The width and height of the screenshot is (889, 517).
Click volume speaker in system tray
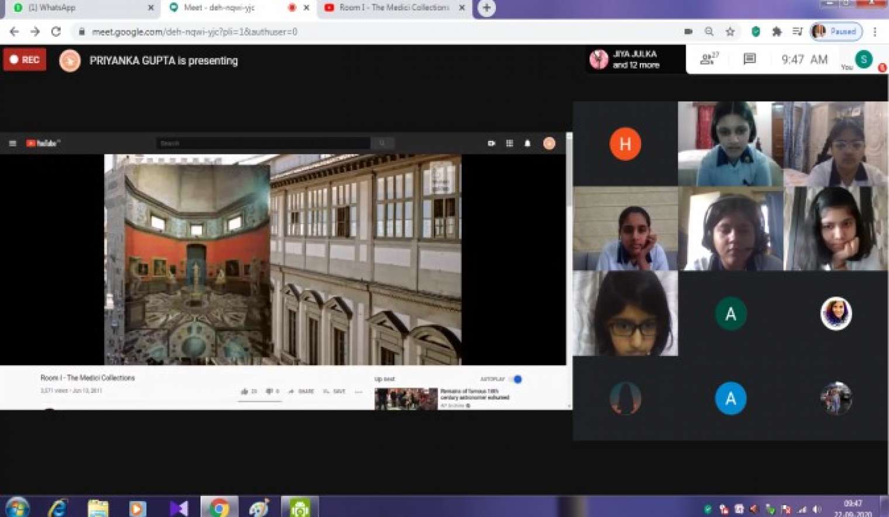tap(817, 509)
